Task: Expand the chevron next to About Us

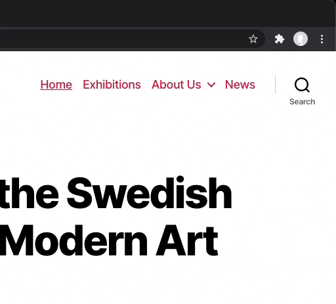Action: point(211,85)
